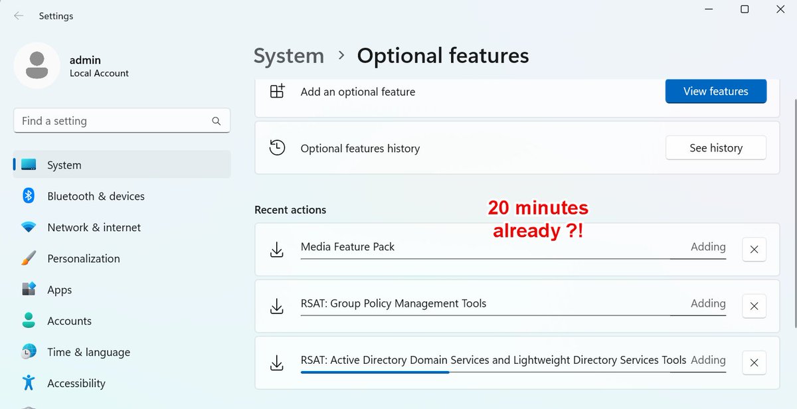
Task: Minimize the Settings window
Action: click(708, 9)
